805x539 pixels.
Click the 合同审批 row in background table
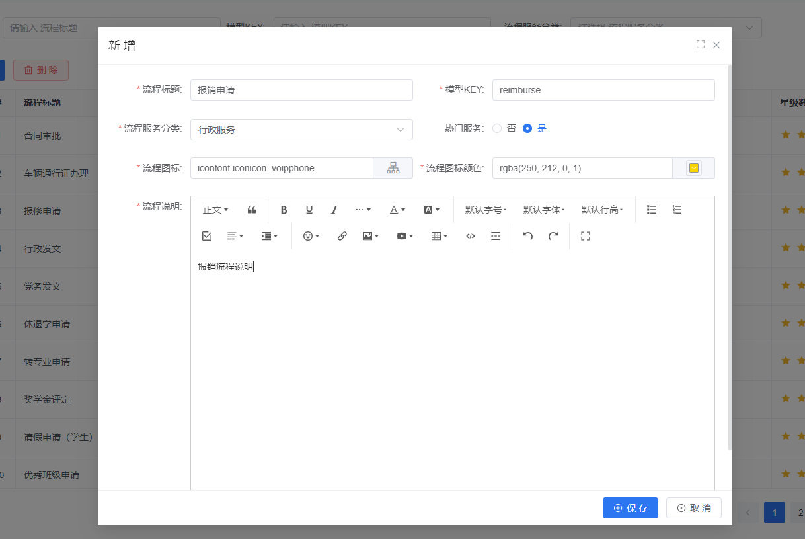click(42, 136)
